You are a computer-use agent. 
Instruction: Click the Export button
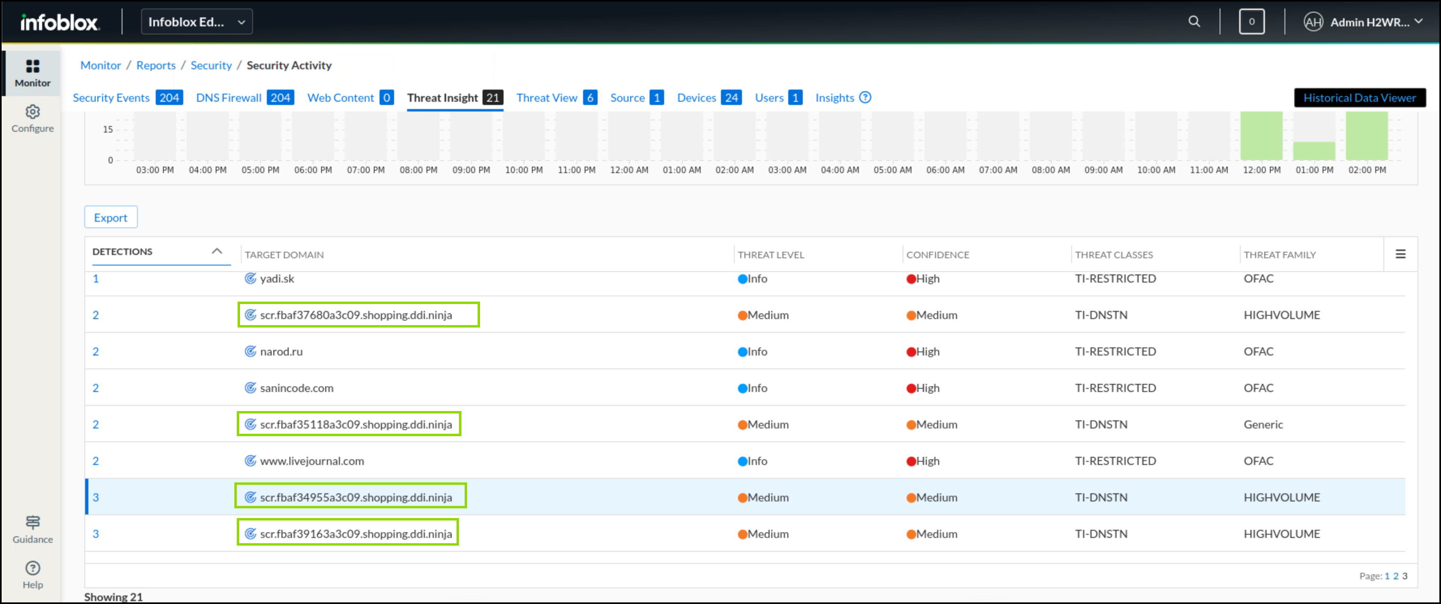tap(111, 218)
